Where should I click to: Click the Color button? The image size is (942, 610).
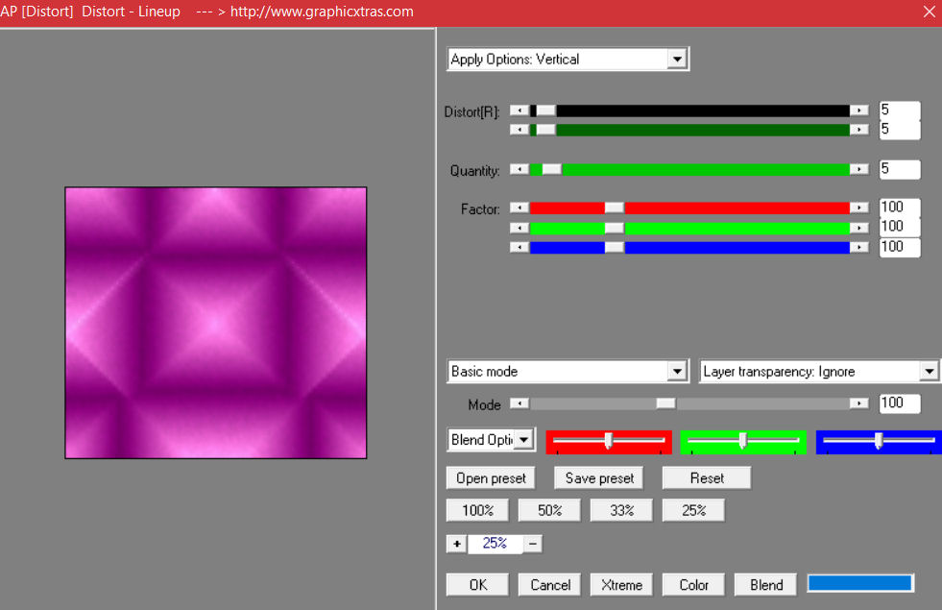694,585
